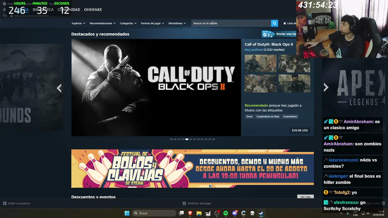This screenshot has width=388, height=218.
Task: Click the store URL address bar
Action: (31, 15)
